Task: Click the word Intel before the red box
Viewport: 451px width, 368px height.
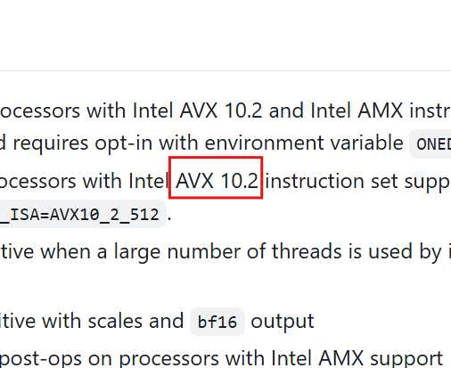Action: tap(149, 181)
